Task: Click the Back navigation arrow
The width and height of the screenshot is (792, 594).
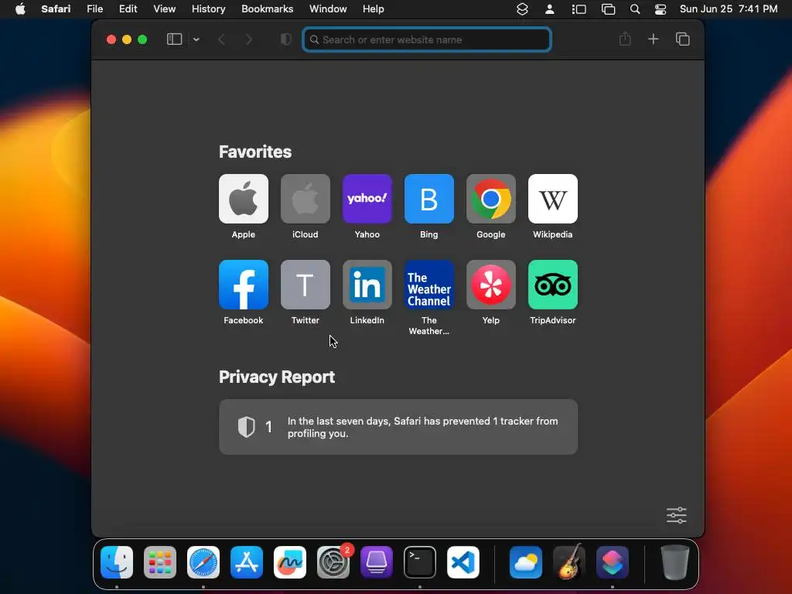Action: pos(221,39)
